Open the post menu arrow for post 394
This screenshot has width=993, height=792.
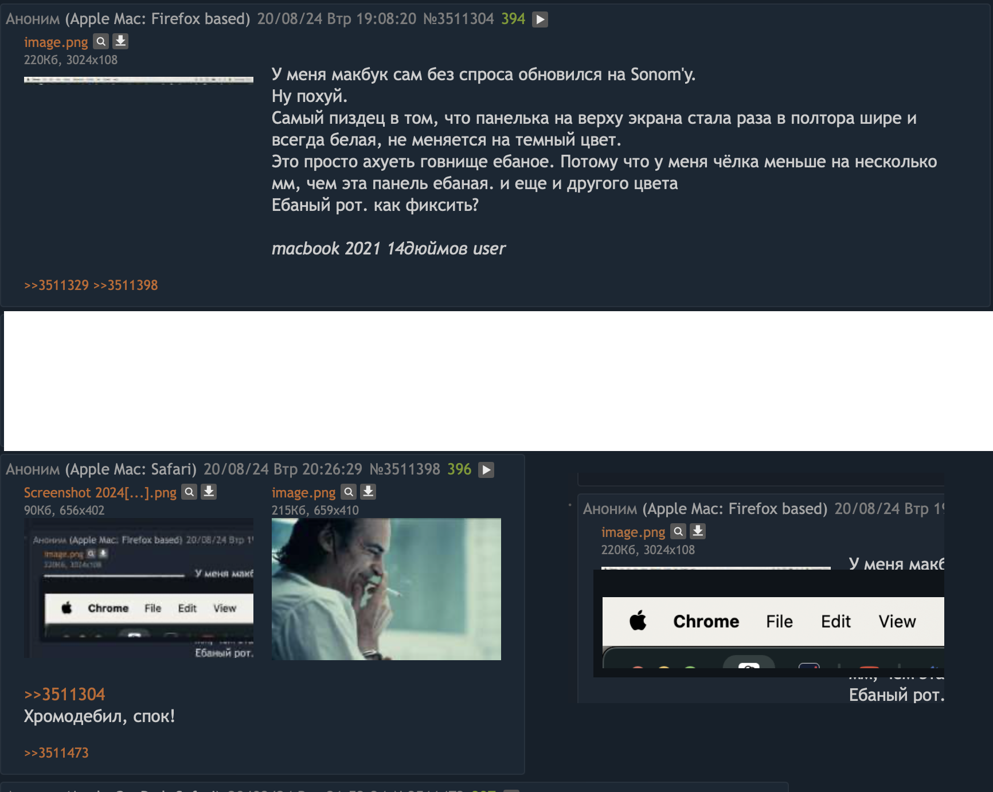coord(539,19)
